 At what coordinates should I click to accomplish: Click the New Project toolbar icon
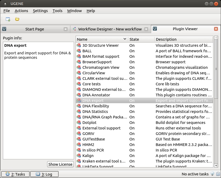[8, 19]
